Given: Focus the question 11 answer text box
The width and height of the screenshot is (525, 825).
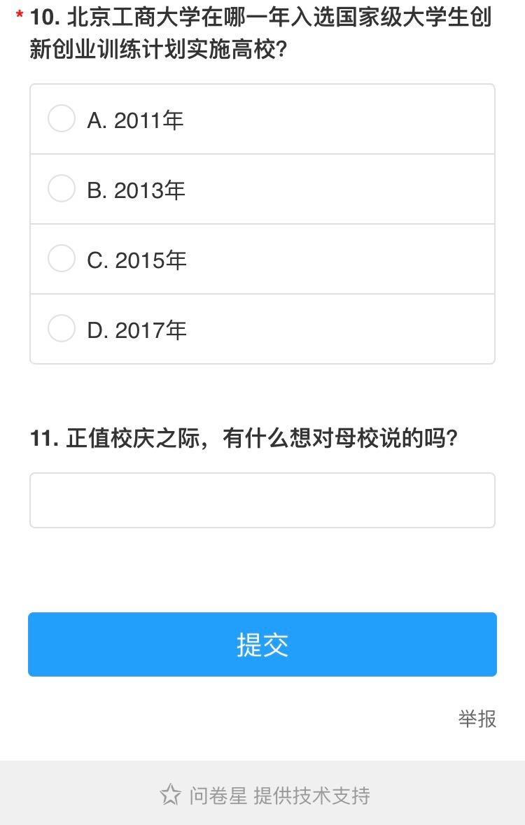Looking at the screenshot, I should [262, 500].
